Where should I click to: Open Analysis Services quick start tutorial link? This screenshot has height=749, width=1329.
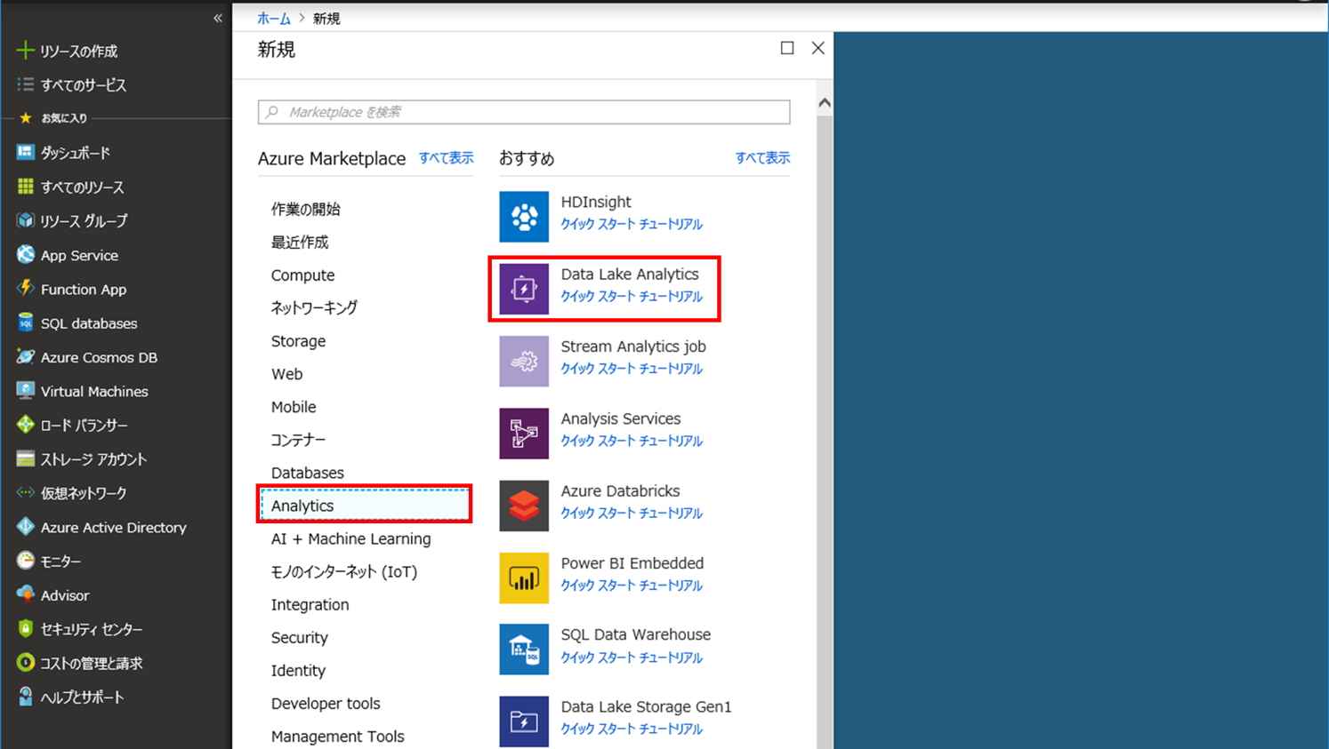pyautogui.click(x=632, y=441)
